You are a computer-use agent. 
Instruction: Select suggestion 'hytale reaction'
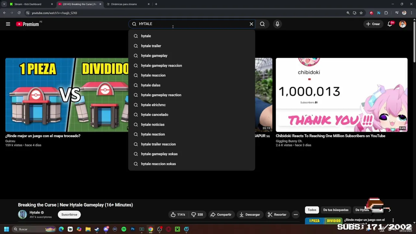pos(191,134)
